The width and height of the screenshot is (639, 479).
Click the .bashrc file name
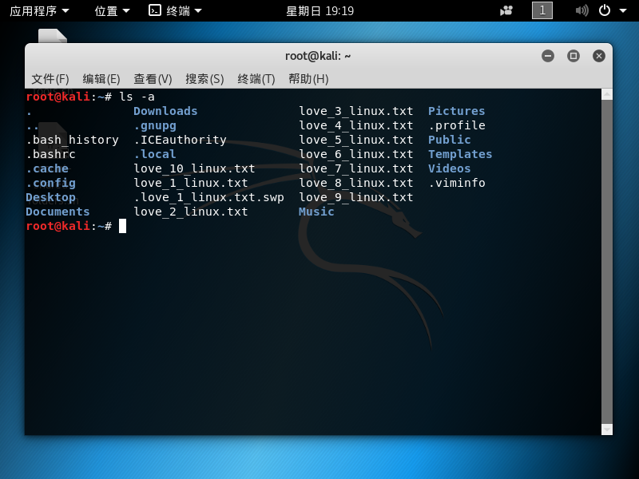coord(50,154)
